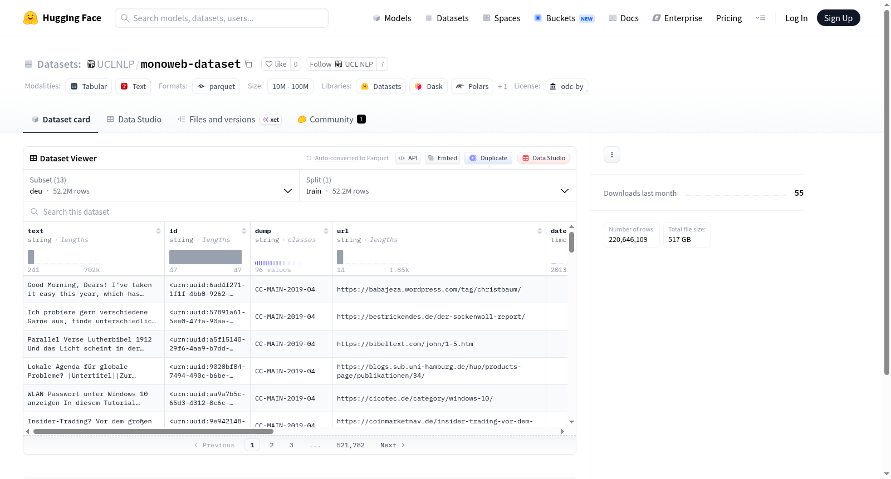
Task: Open Buckets in the top navigation
Action: pos(564,18)
